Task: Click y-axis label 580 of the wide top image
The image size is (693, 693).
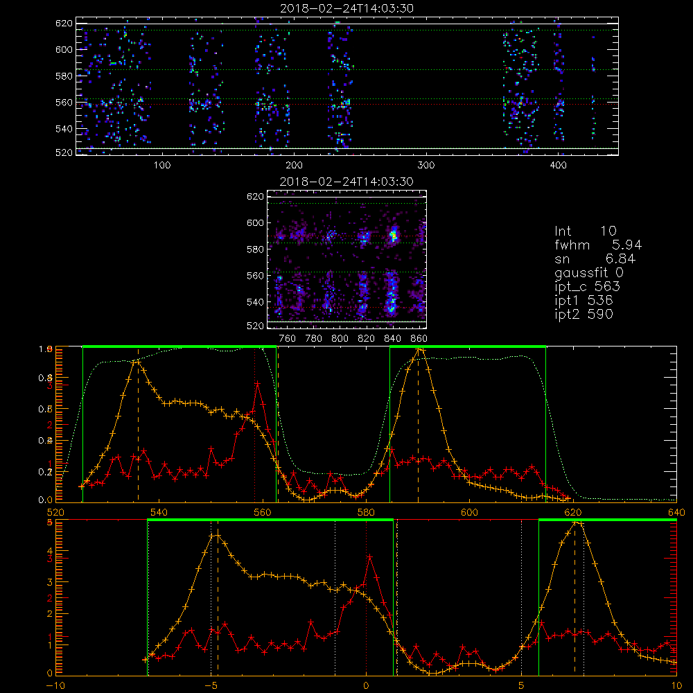Action: click(x=64, y=76)
